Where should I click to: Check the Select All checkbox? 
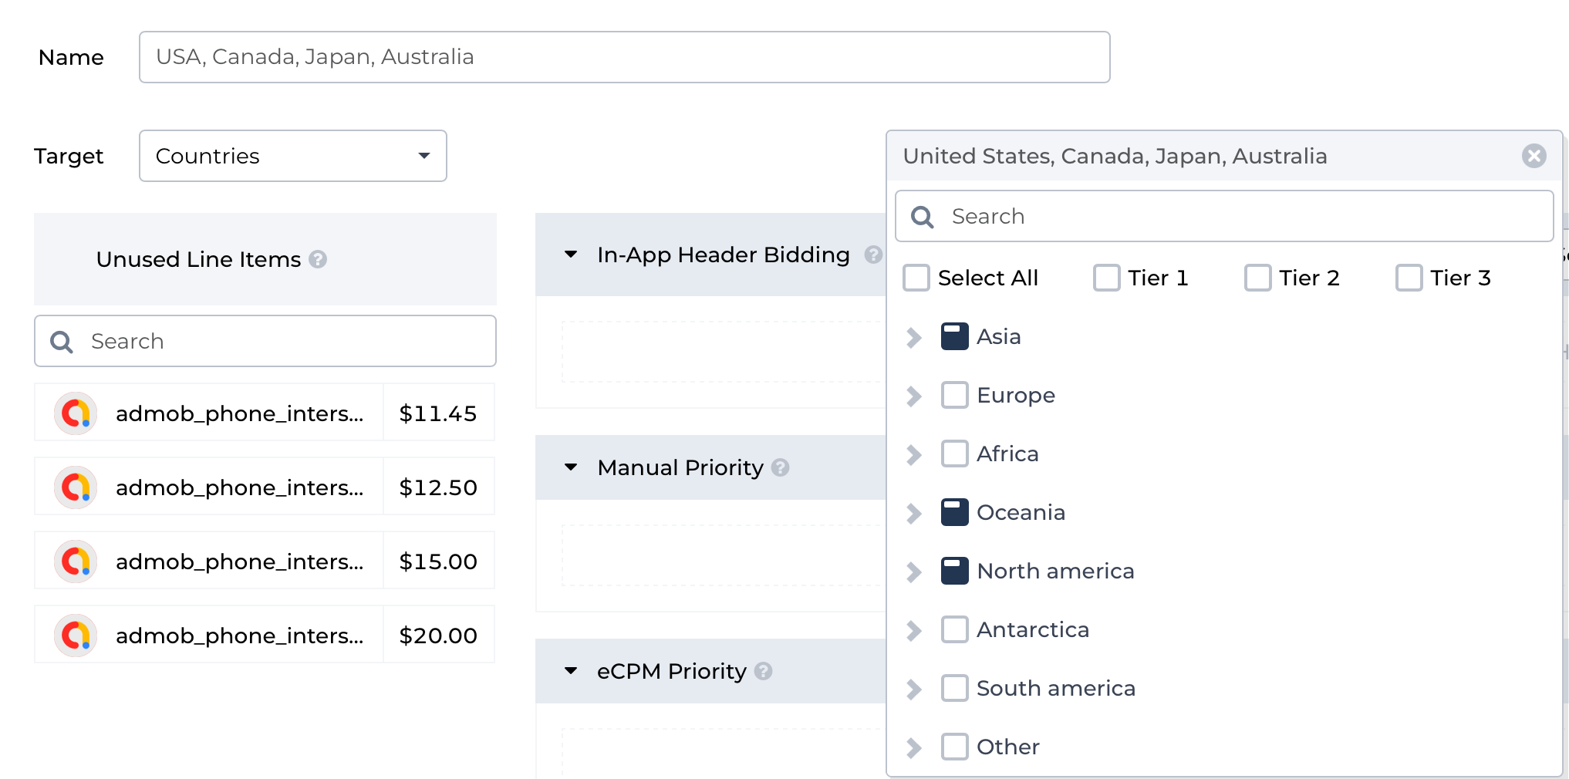point(916,278)
